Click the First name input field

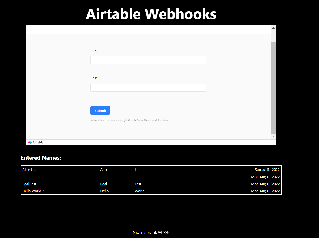(148, 60)
